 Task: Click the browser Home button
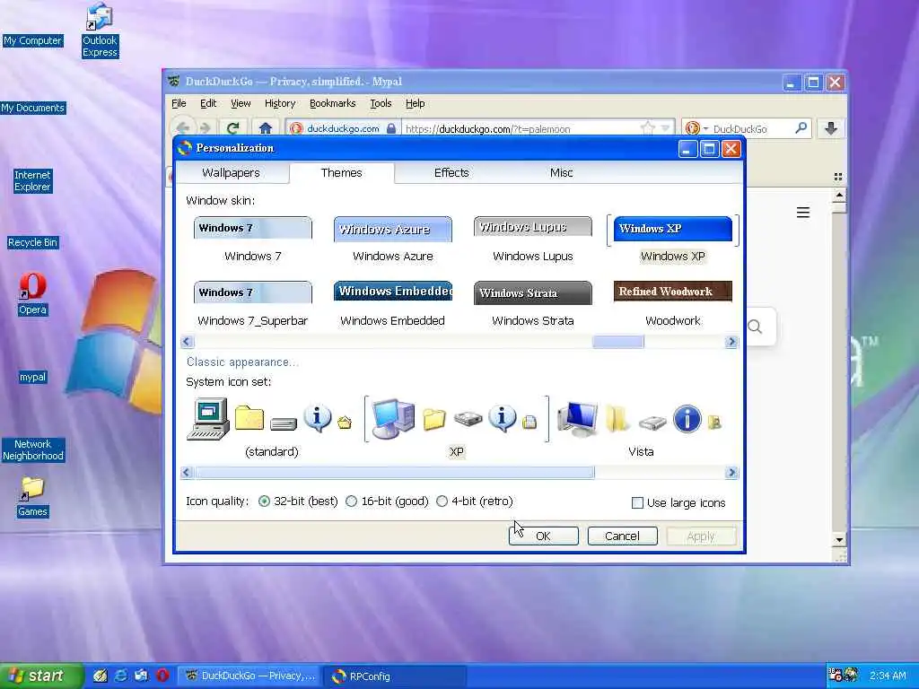tap(265, 127)
